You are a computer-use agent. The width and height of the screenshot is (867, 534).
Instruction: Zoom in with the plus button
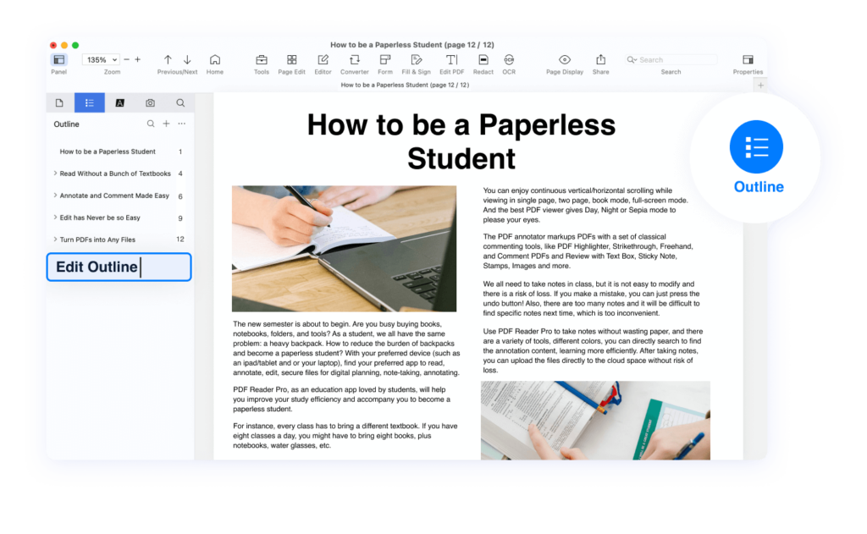point(138,60)
